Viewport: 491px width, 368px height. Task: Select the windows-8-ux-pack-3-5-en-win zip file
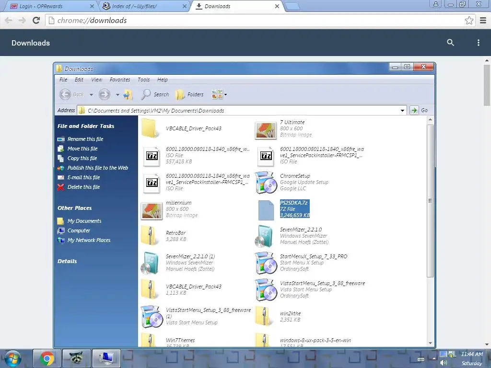coord(303,340)
